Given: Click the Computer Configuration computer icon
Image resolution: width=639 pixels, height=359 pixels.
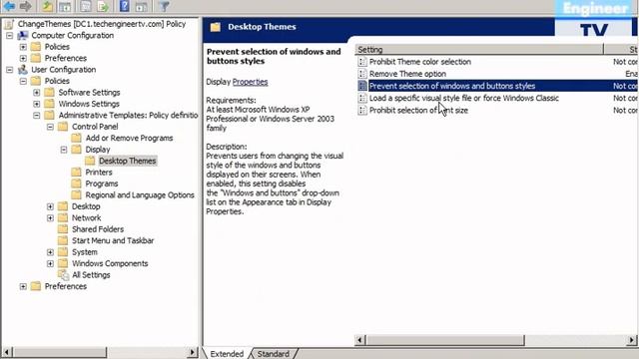Looking at the screenshot, I should (x=23, y=36).
